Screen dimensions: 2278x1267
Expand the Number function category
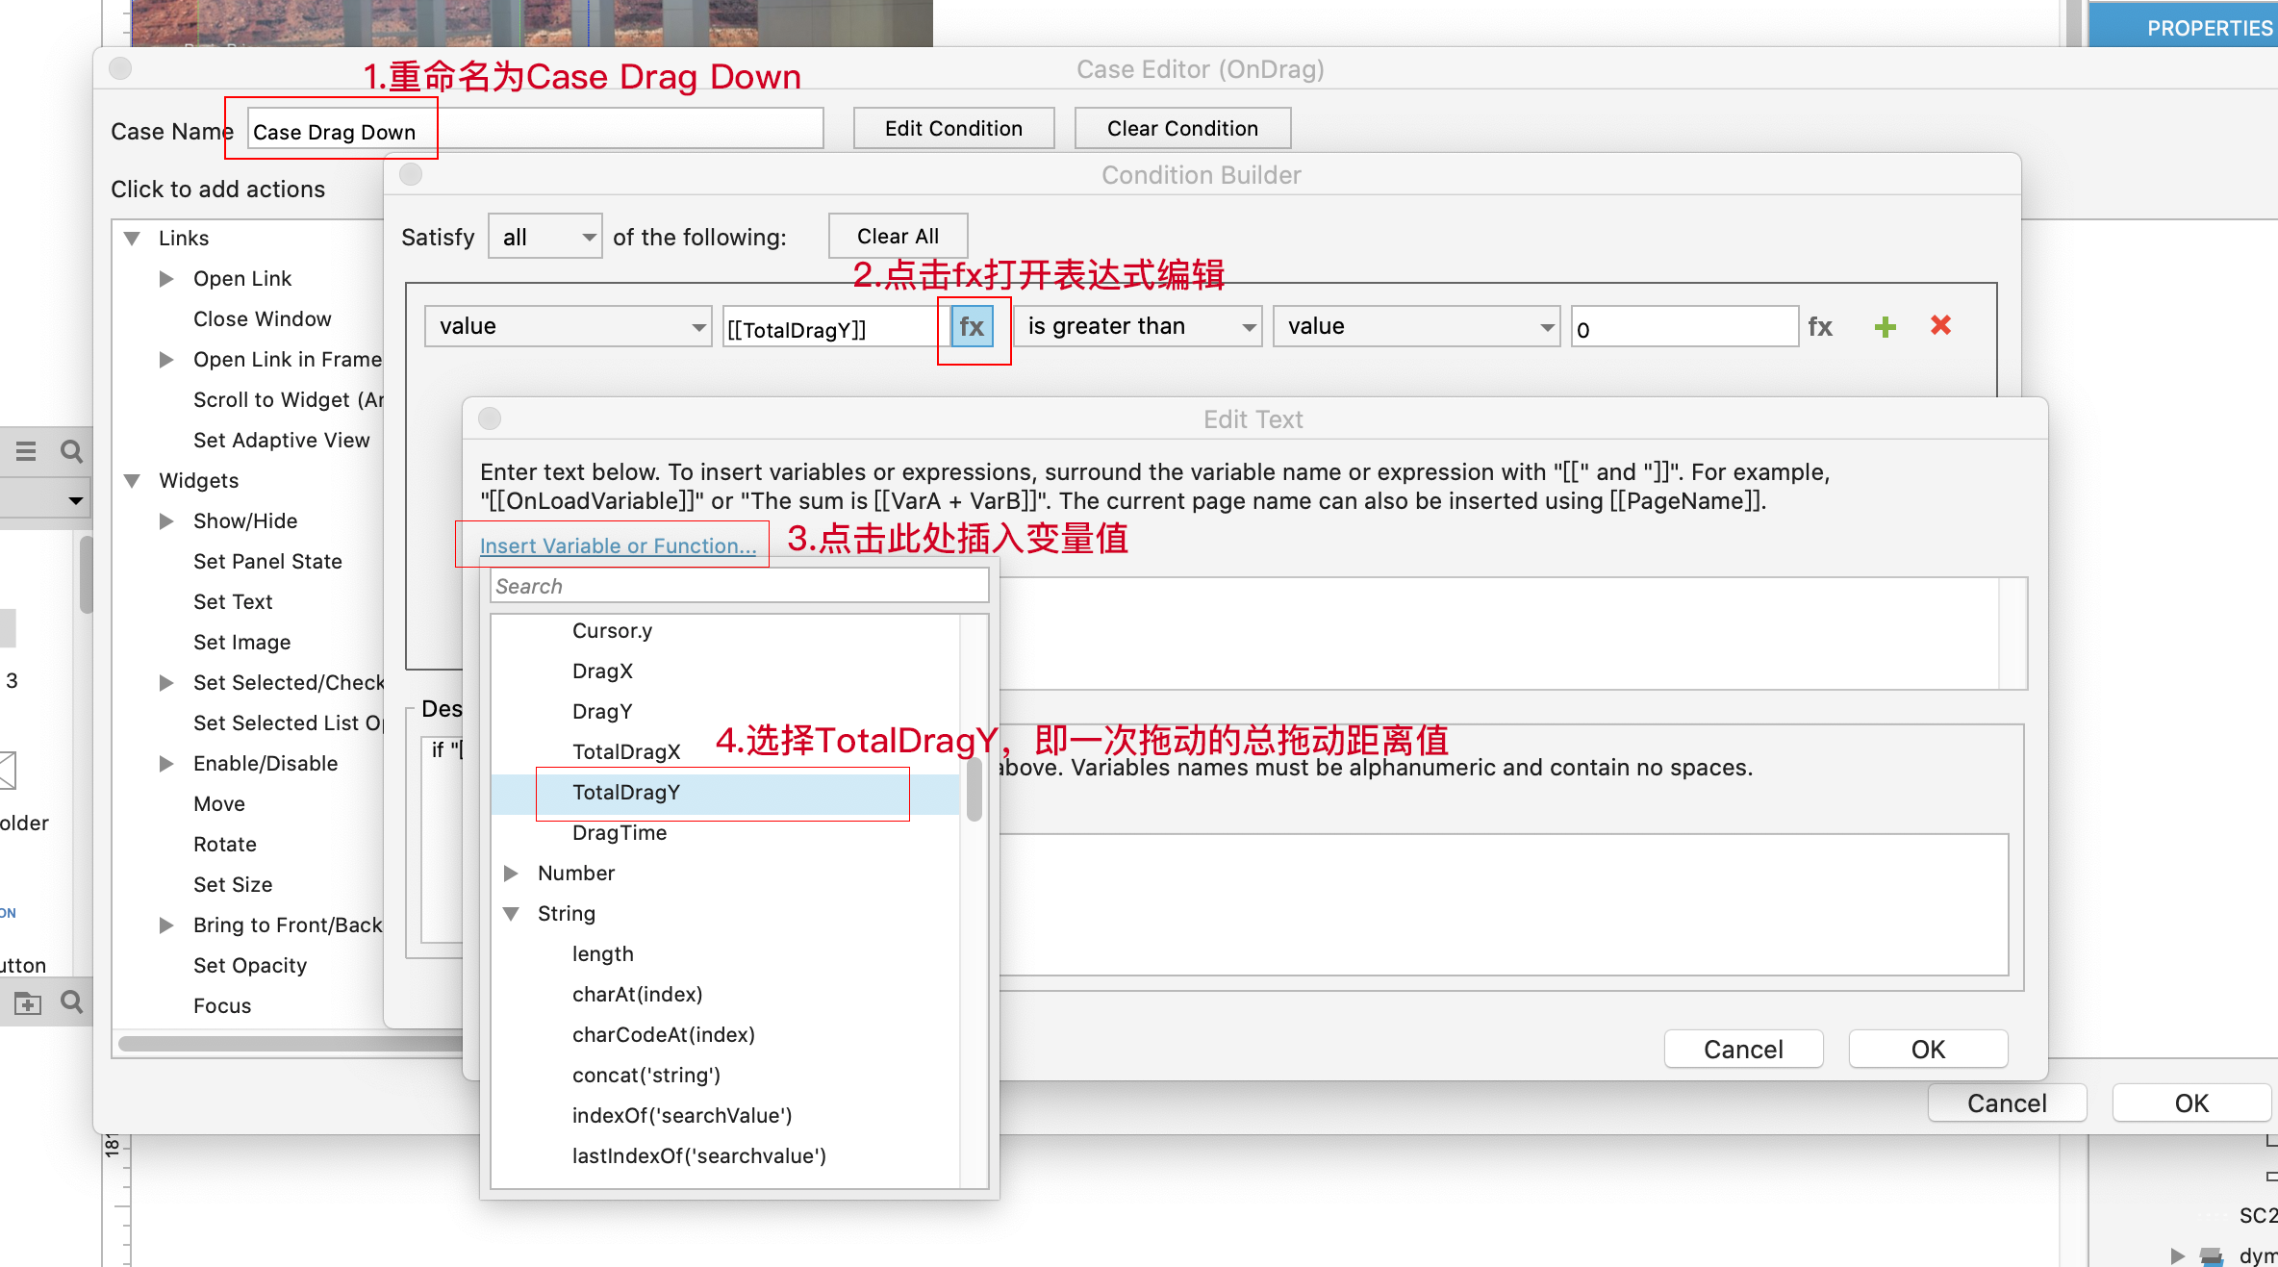[511, 874]
